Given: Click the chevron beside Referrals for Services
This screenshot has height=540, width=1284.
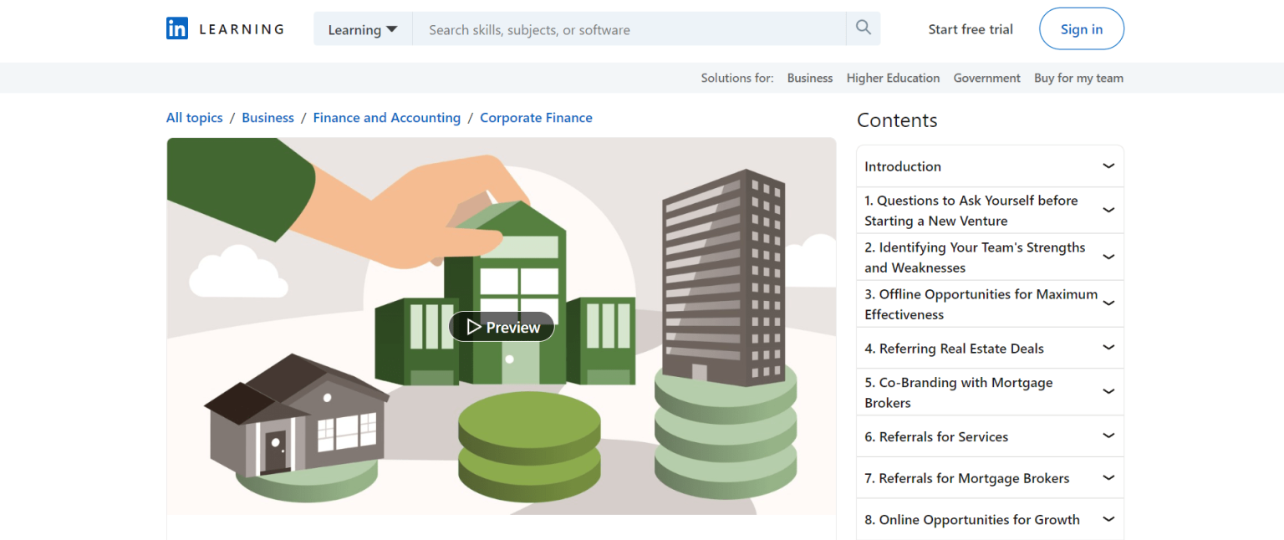Looking at the screenshot, I should coord(1108,436).
